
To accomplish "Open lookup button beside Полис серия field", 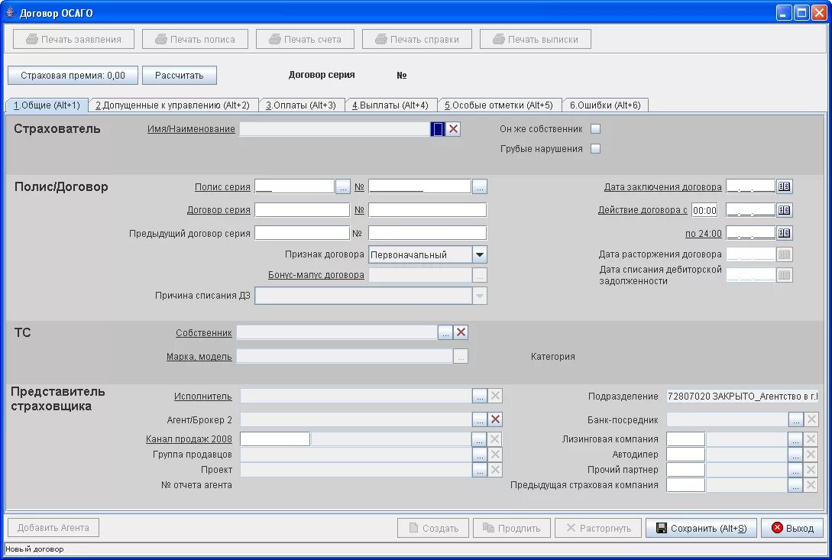I will point(343,187).
